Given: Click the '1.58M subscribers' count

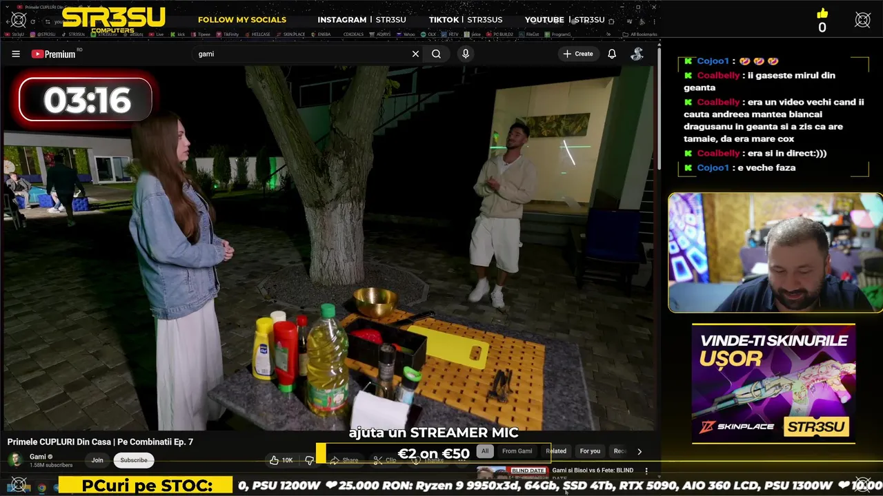Looking at the screenshot, I should (51, 465).
